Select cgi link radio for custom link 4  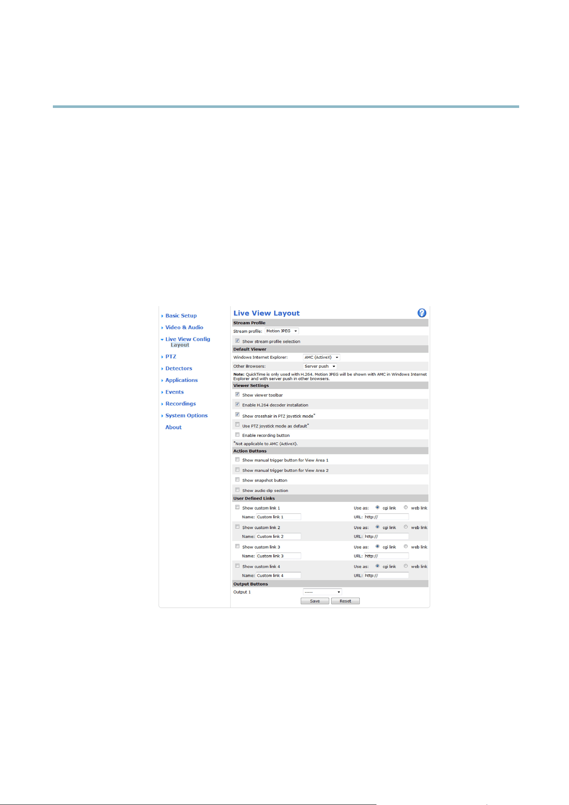click(377, 566)
